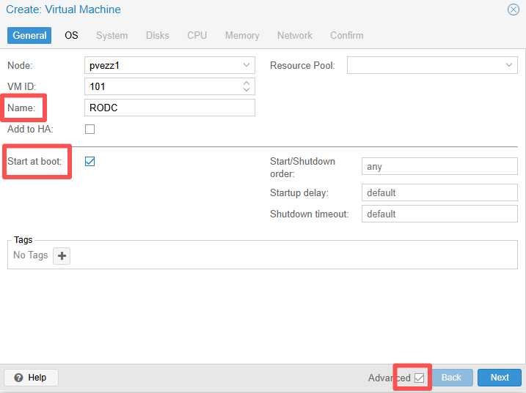The height and width of the screenshot is (393, 526).
Task: Enable Add to HA checkbox
Action: pyautogui.click(x=90, y=130)
